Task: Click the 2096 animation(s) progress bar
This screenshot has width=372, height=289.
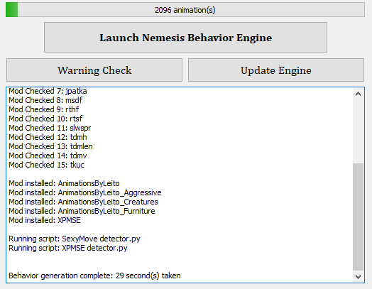Action: [185, 10]
